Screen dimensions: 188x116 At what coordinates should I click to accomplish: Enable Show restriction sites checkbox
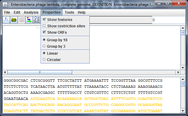tap(44, 26)
